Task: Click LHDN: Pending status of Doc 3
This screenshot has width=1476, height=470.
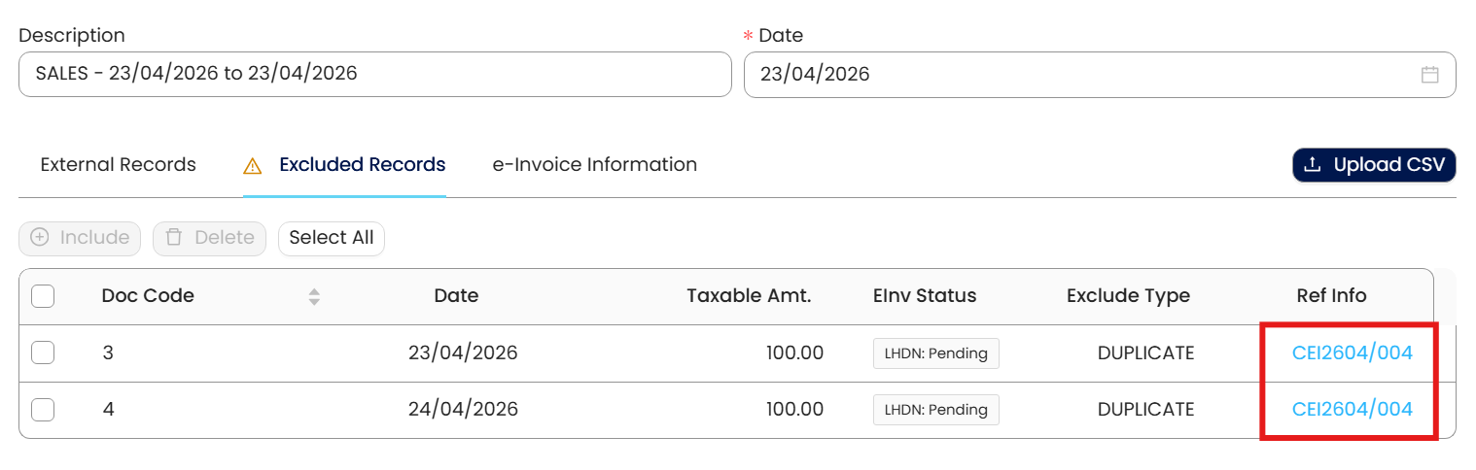Action: pos(935,353)
